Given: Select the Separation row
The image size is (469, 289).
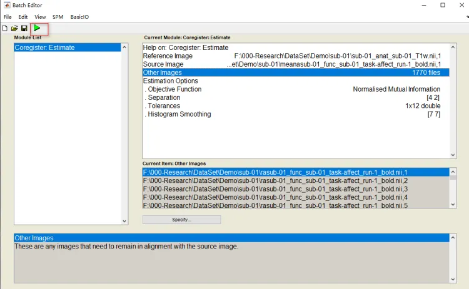Looking at the screenshot, I should pyautogui.click(x=296, y=97).
